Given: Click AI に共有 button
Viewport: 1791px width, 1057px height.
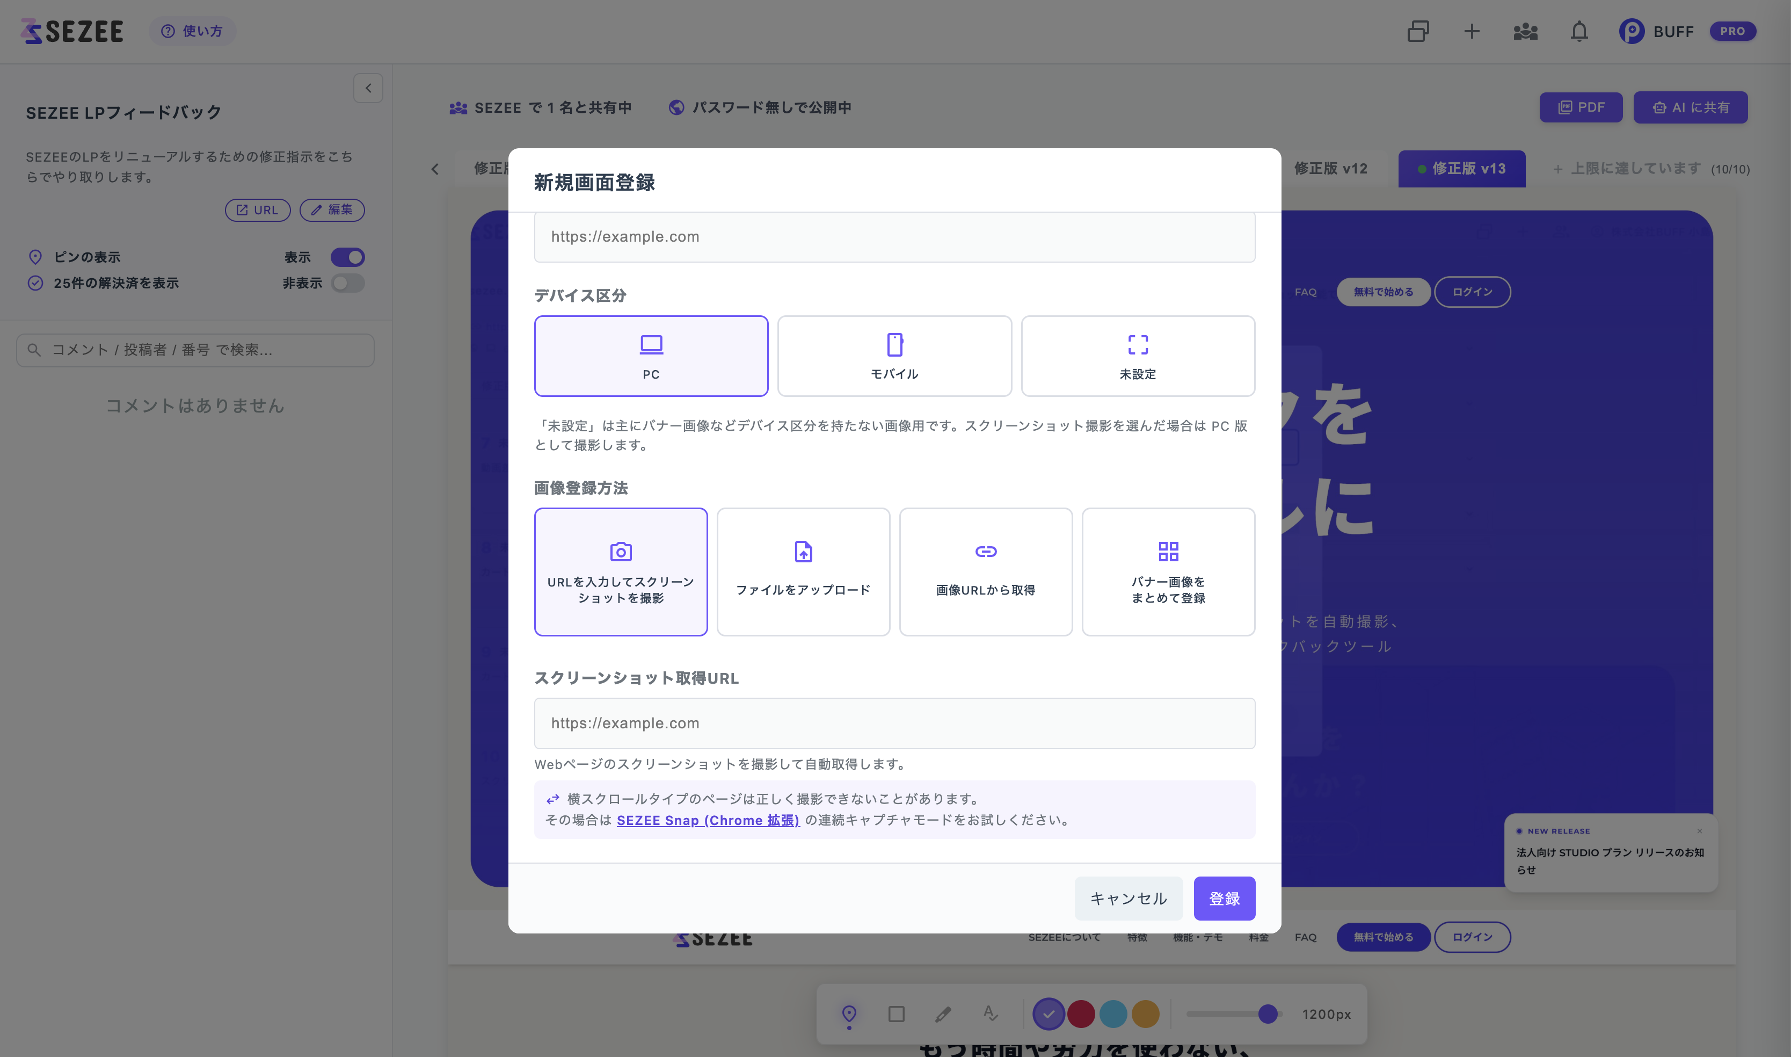Looking at the screenshot, I should [1690, 107].
